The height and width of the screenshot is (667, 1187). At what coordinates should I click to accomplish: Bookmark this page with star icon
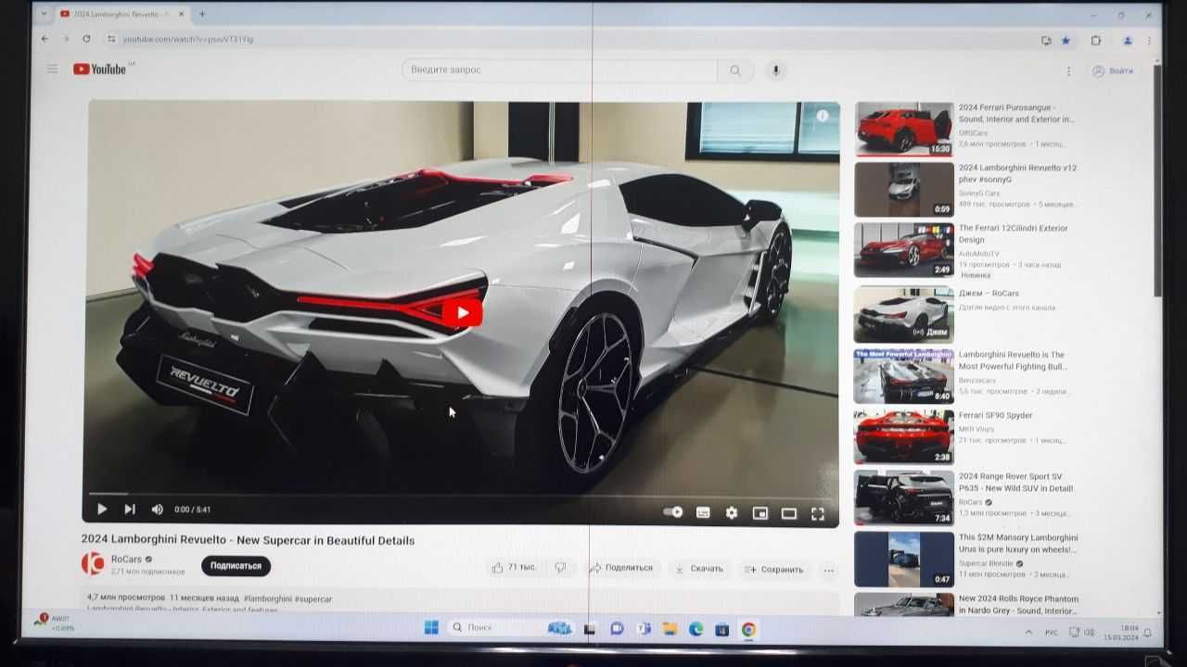[x=1066, y=41]
